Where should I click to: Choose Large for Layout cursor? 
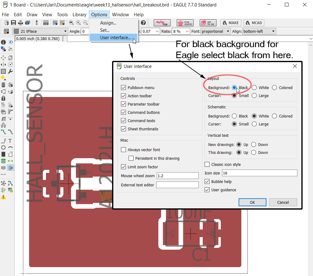254,95
